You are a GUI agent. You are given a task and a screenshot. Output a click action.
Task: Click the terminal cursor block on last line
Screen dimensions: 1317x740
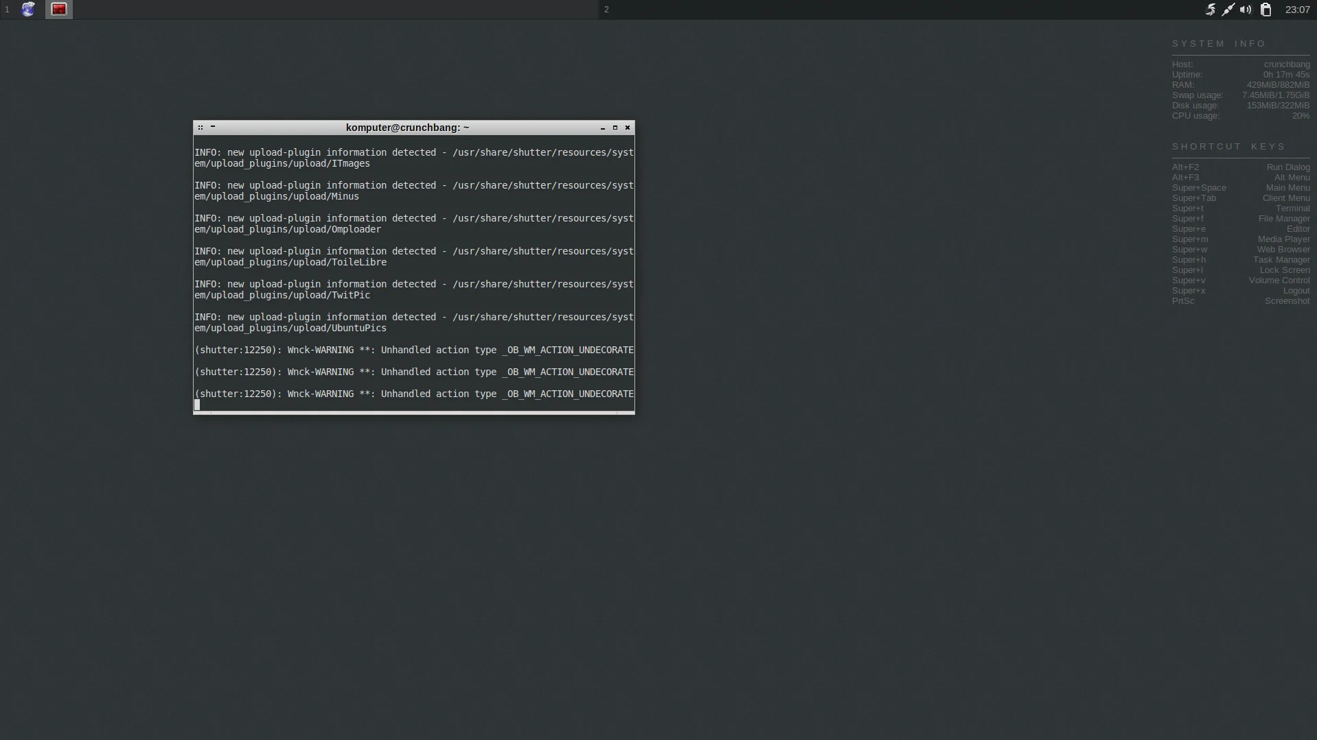pyautogui.click(x=197, y=405)
